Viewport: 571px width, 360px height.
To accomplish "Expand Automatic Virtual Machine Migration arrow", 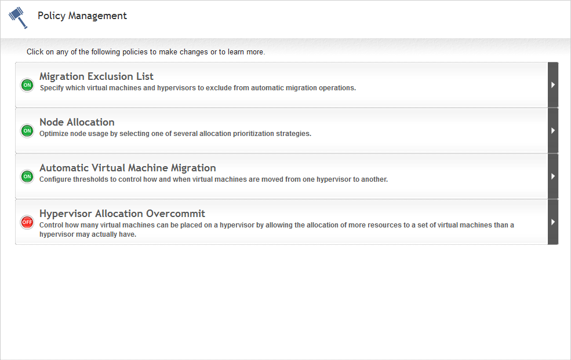I will (x=553, y=177).
